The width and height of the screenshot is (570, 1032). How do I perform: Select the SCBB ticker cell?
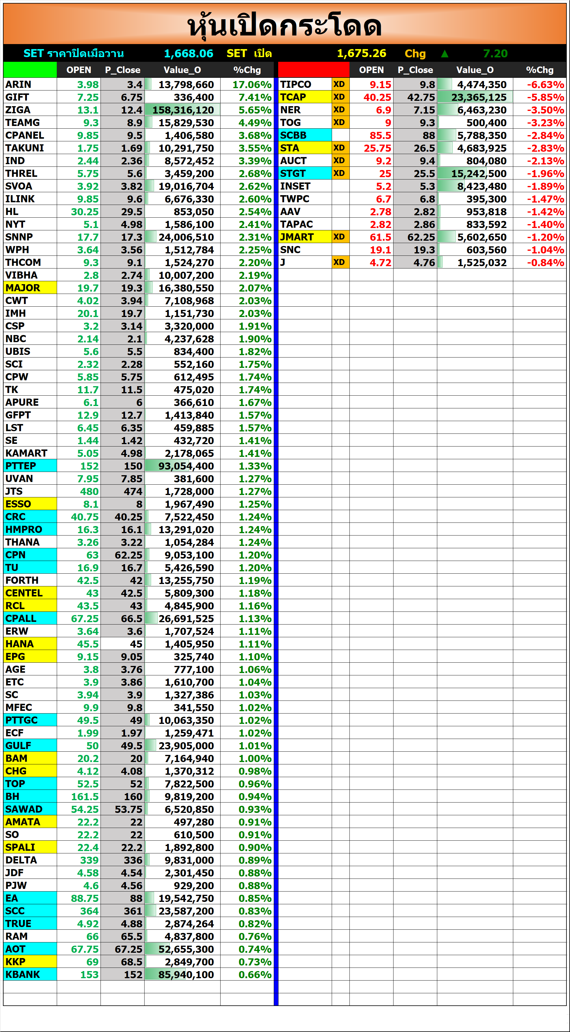point(305,135)
